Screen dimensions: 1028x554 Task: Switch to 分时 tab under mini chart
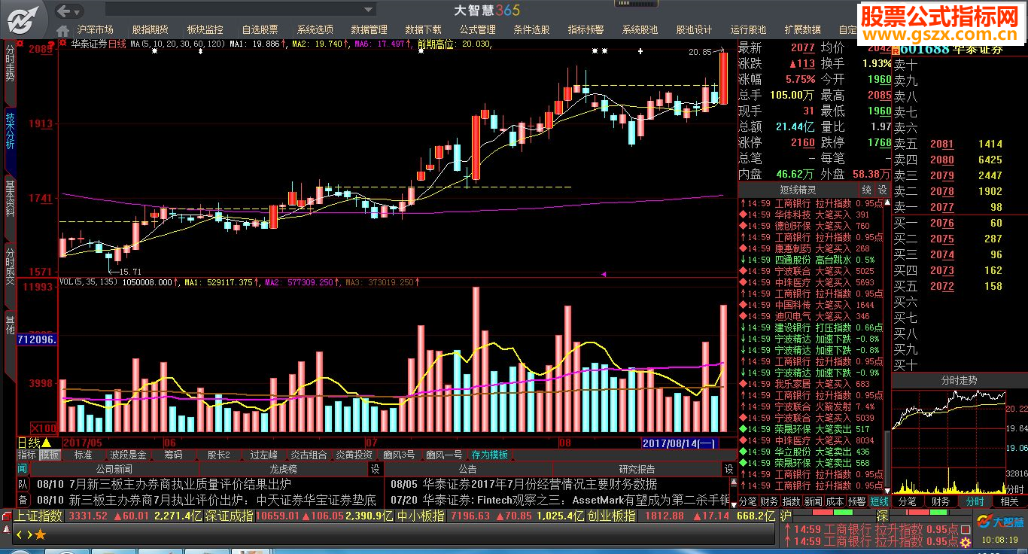pos(975,501)
